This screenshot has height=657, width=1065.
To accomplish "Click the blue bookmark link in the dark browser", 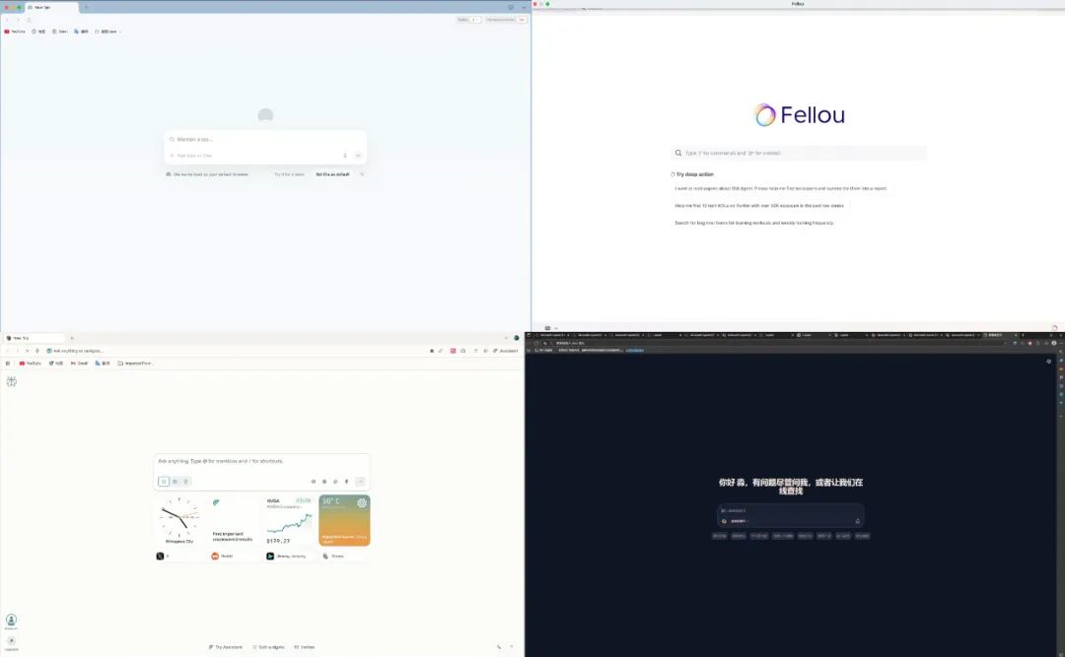I will pos(634,351).
